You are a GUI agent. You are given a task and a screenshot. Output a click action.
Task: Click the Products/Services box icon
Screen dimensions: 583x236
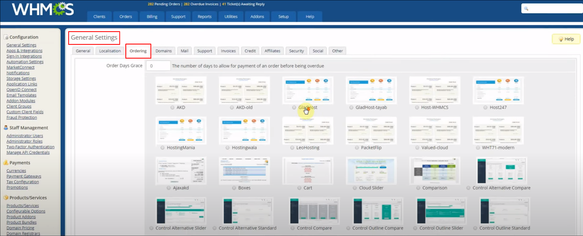[6, 198]
